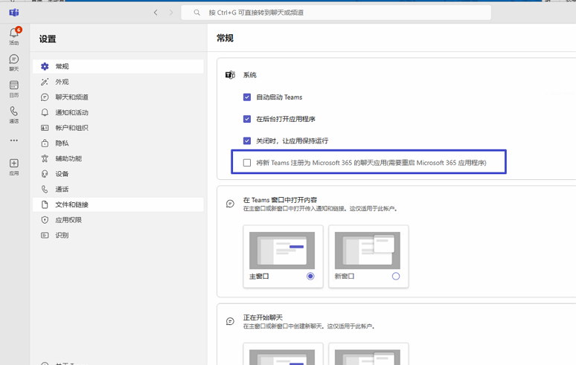This screenshot has height=365, width=576.
Task: Click the chat bubble icon beside 聊天和频道
Action: click(45, 97)
